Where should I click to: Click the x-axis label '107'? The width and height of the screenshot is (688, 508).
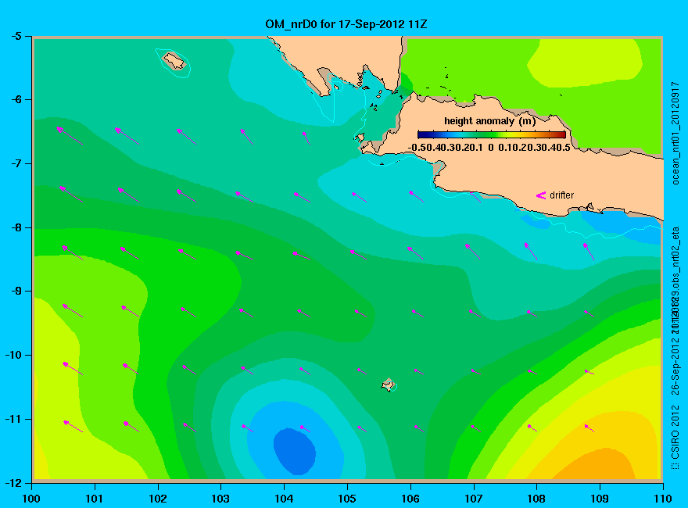(x=474, y=499)
